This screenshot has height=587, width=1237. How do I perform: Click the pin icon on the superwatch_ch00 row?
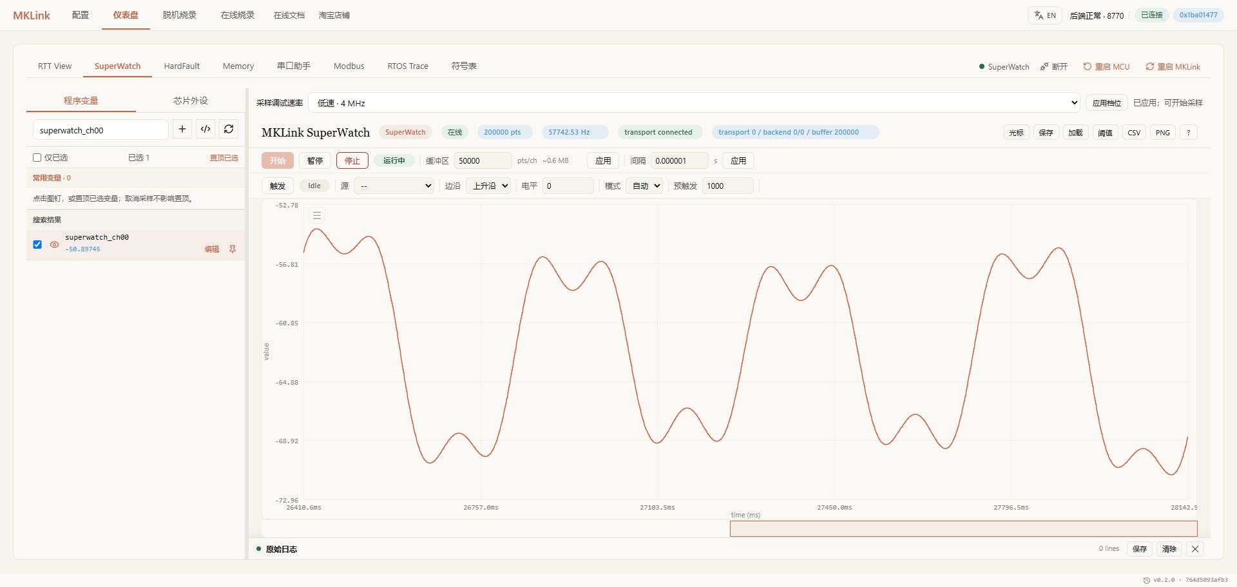(233, 249)
